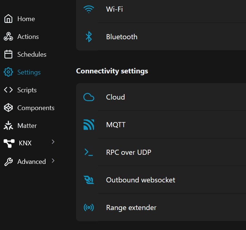Open the Wi-Fi settings row
This screenshot has height=230, width=246.
(x=161, y=10)
